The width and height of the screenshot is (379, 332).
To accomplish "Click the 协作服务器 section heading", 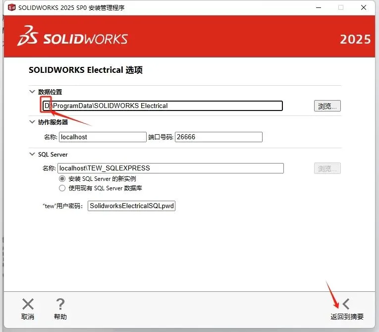I will click(53, 122).
